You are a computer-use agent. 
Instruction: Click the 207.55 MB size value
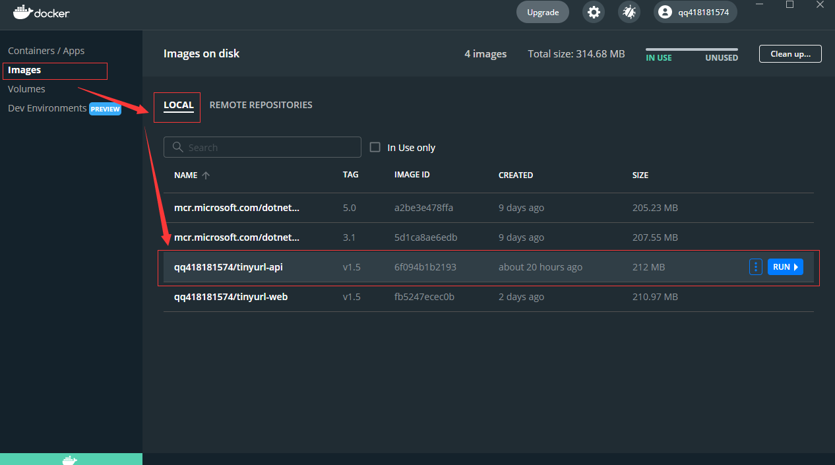pos(655,237)
